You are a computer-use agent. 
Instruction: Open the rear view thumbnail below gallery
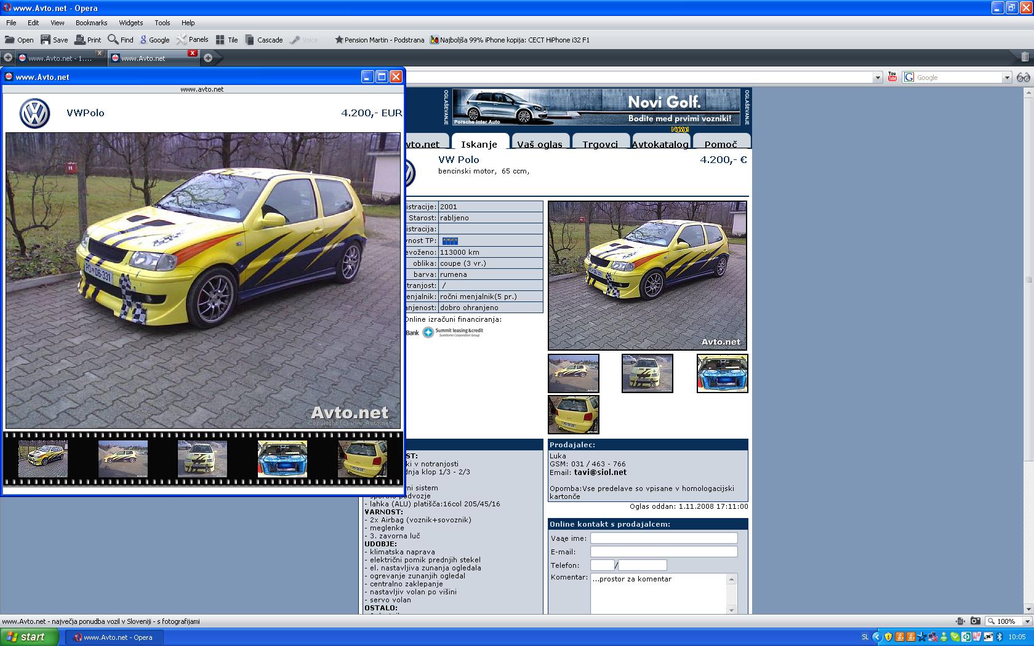(x=574, y=415)
